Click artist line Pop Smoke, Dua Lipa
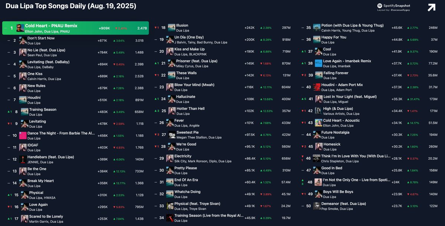Image resolution: width=445 pixels, height=226 pixels. tap(337, 209)
